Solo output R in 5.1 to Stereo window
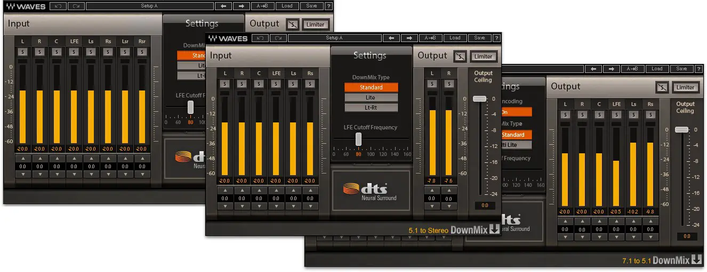Image resolution: width=707 pixels, height=272 pixels. (x=449, y=84)
